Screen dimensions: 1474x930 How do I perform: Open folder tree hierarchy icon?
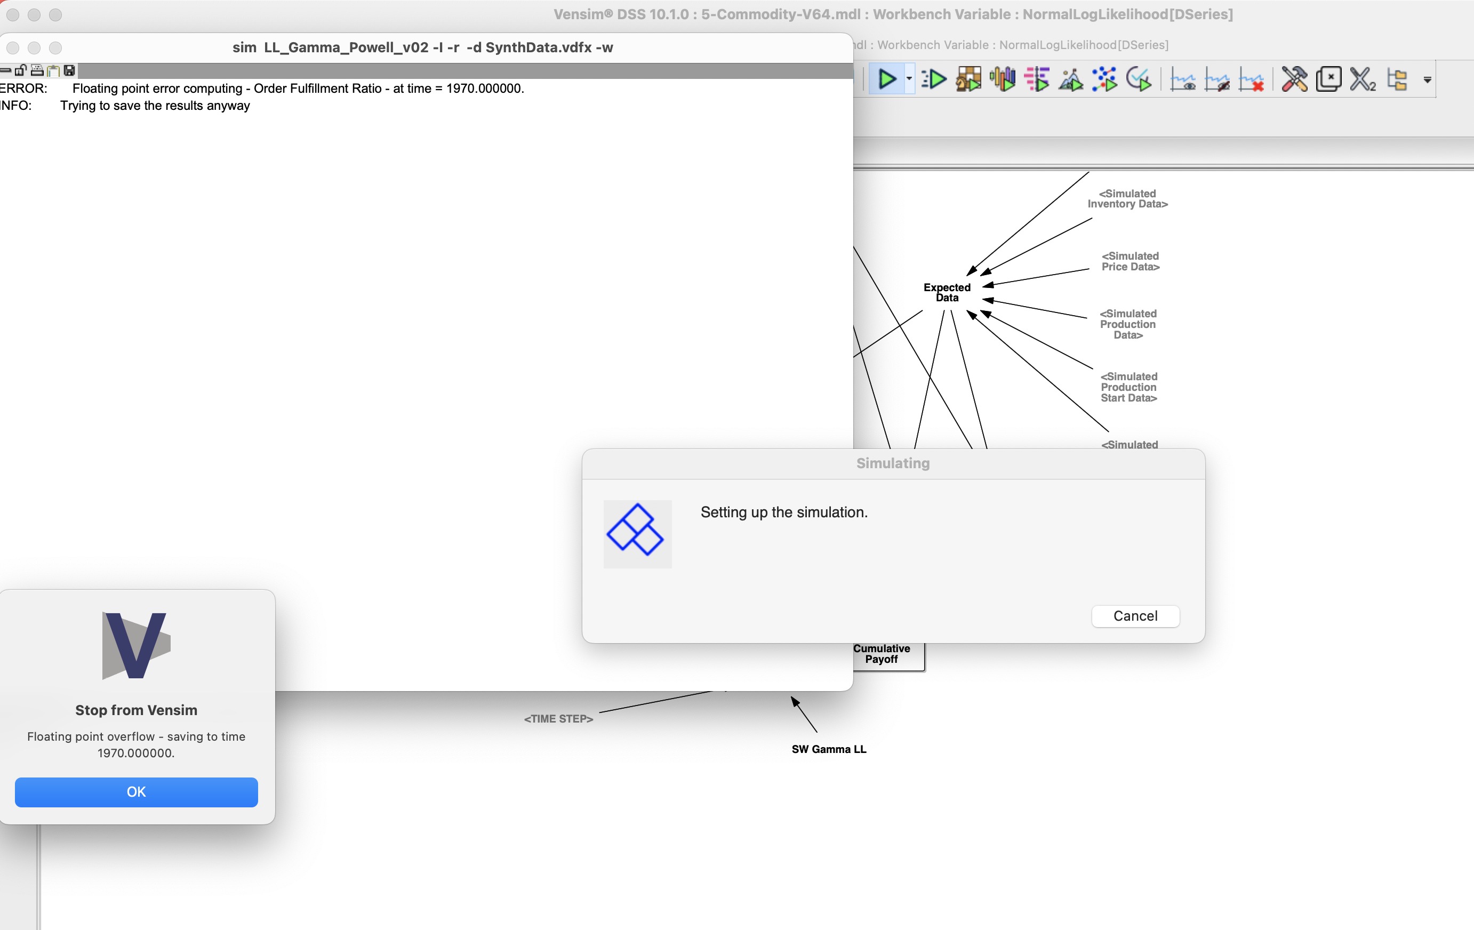tap(1398, 79)
